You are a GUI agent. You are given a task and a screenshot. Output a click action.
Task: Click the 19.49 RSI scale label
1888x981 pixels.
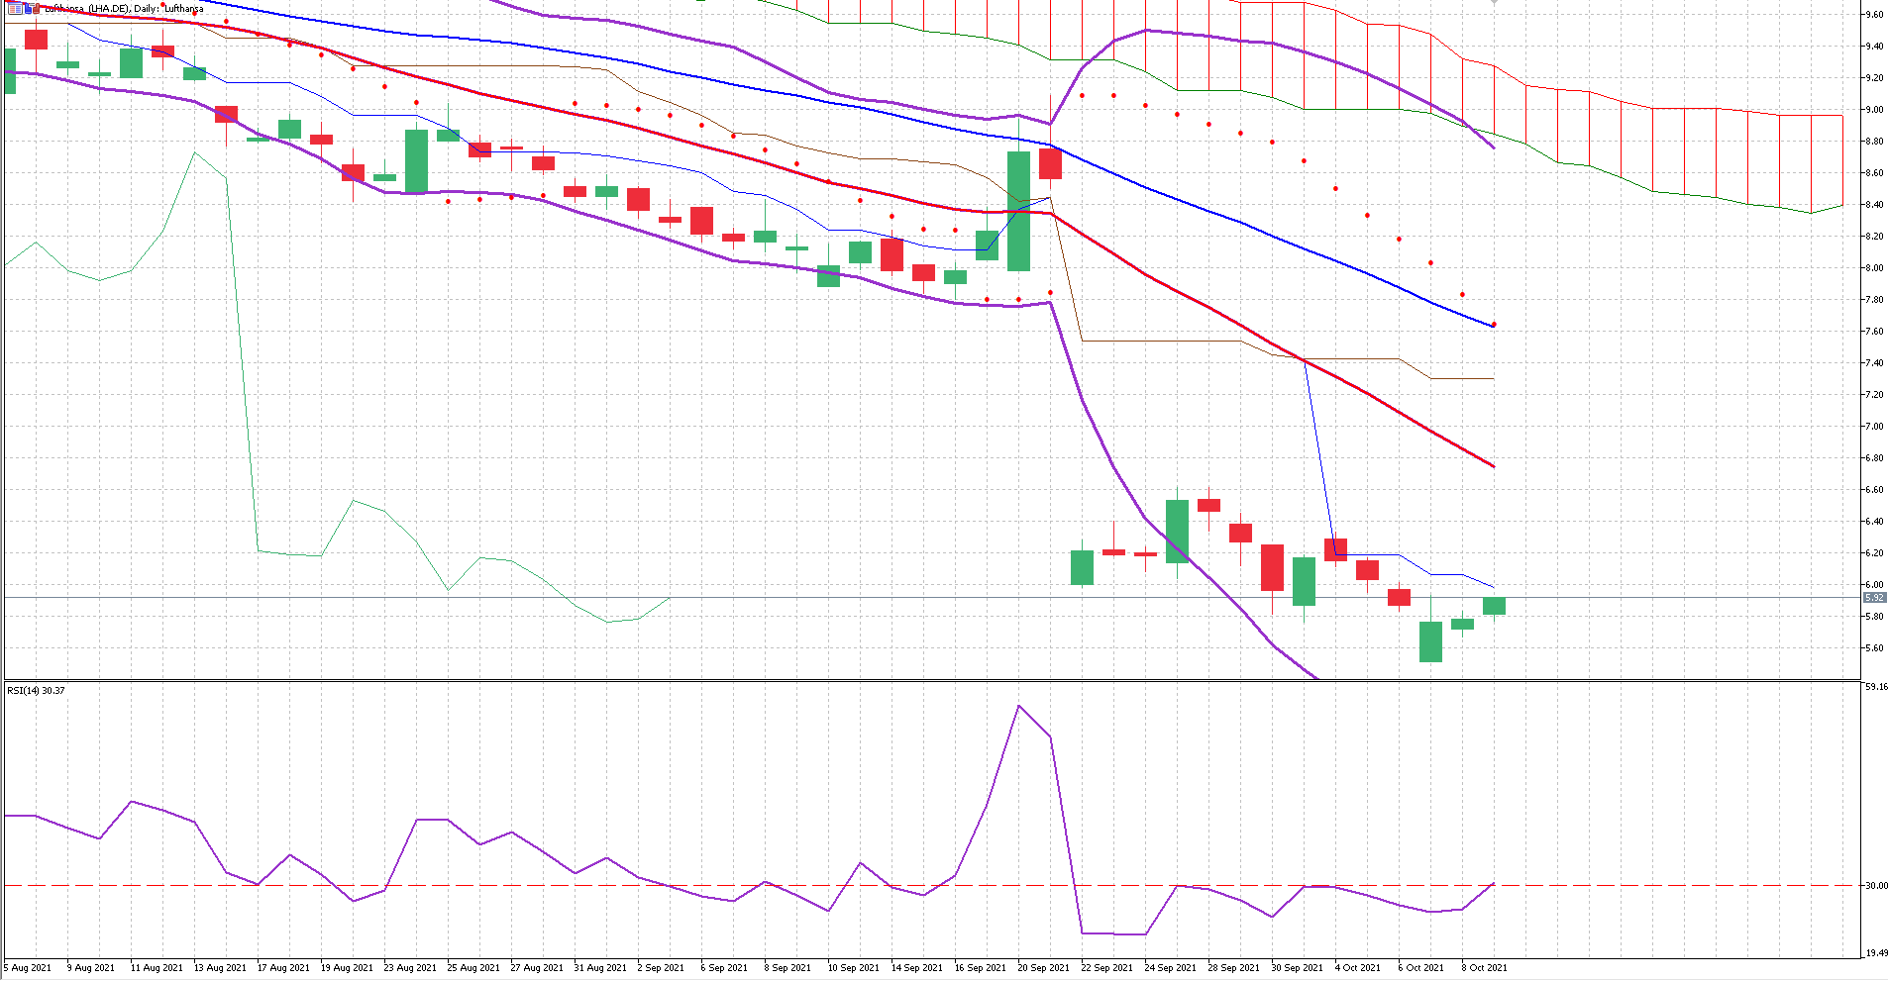(x=1875, y=953)
